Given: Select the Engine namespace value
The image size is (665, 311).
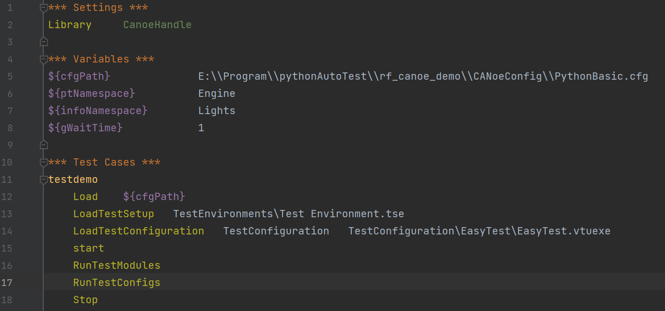Looking at the screenshot, I should [217, 94].
